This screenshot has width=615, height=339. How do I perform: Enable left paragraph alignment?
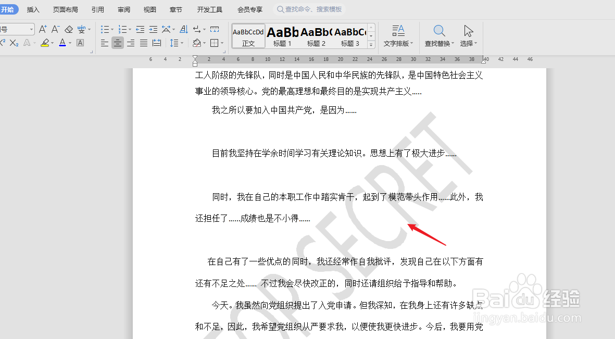coord(104,42)
